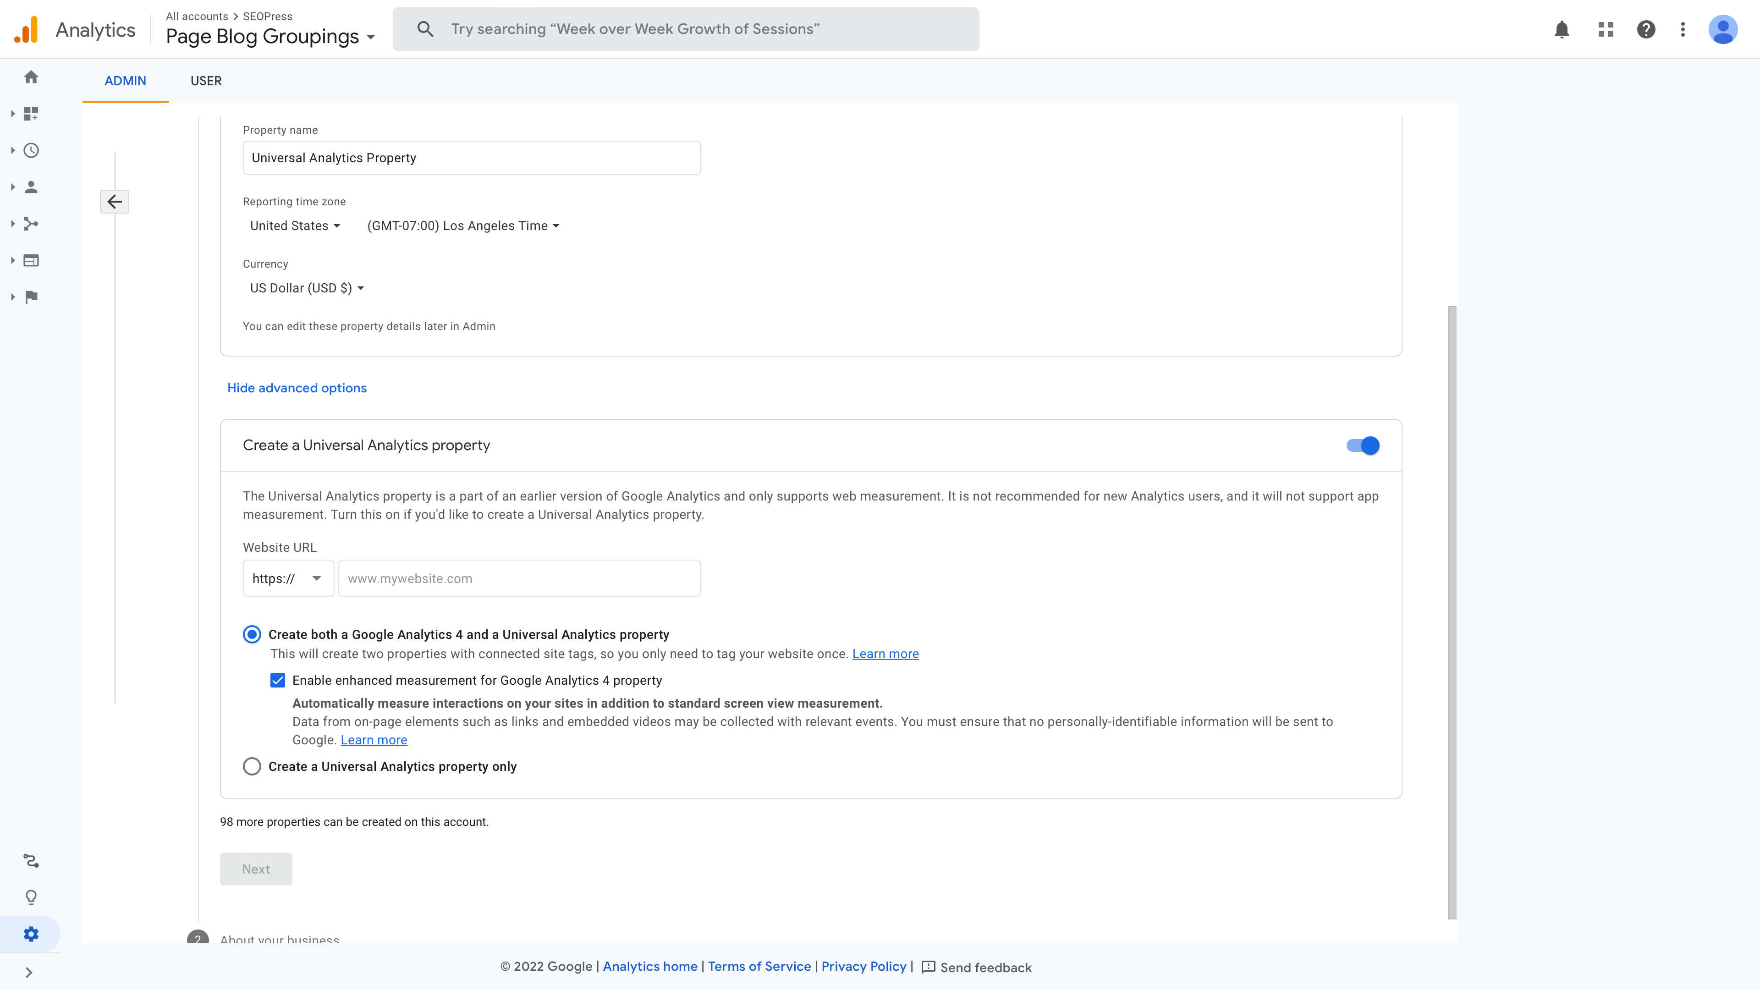Open the Behavior page-layout icon

pos(31,260)
